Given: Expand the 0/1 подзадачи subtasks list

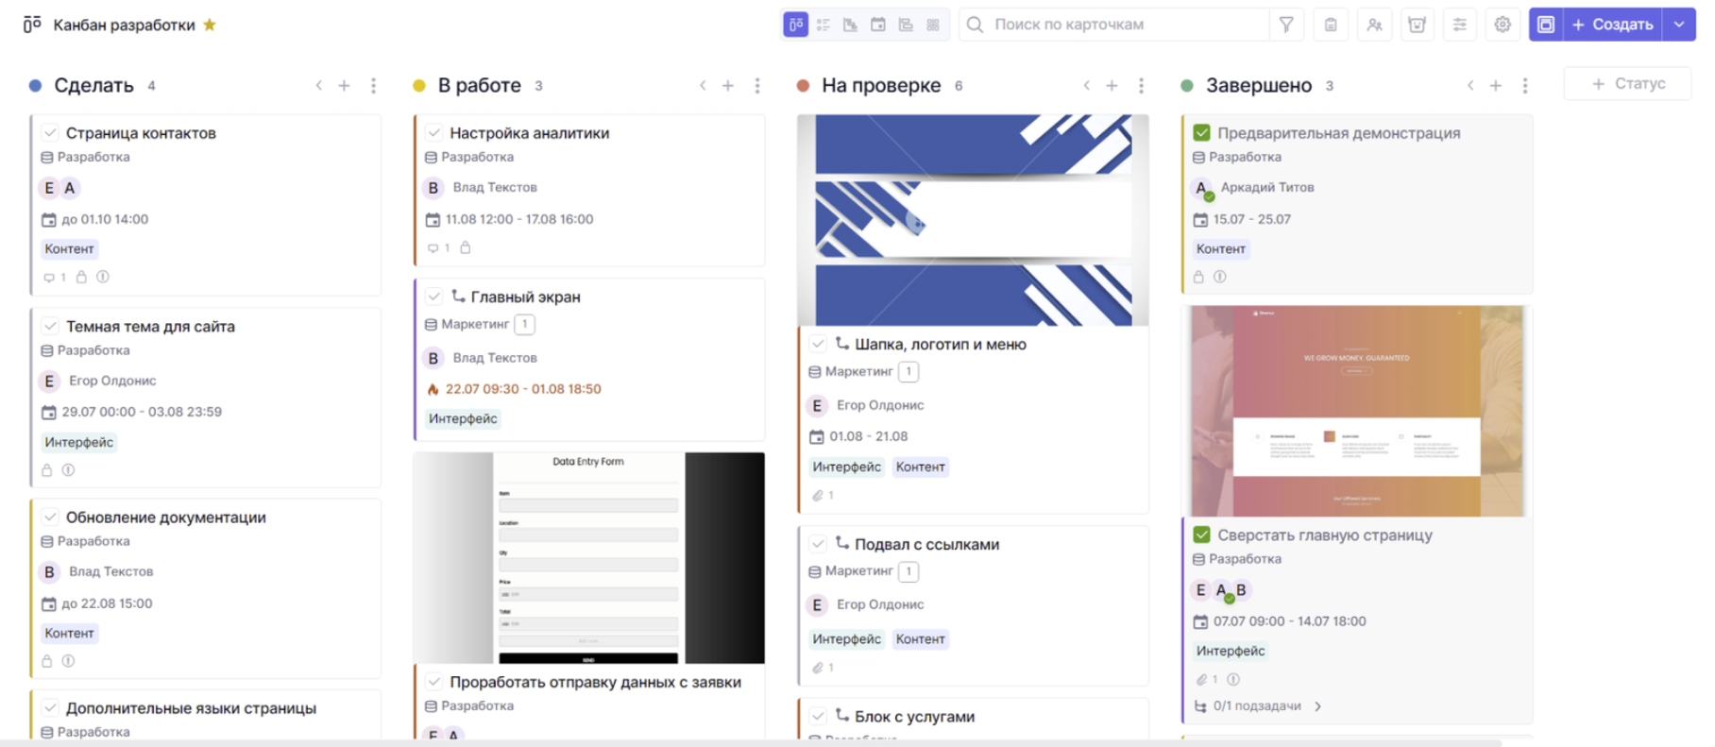Looking at the screenshot, I should tap(1317, 706).
